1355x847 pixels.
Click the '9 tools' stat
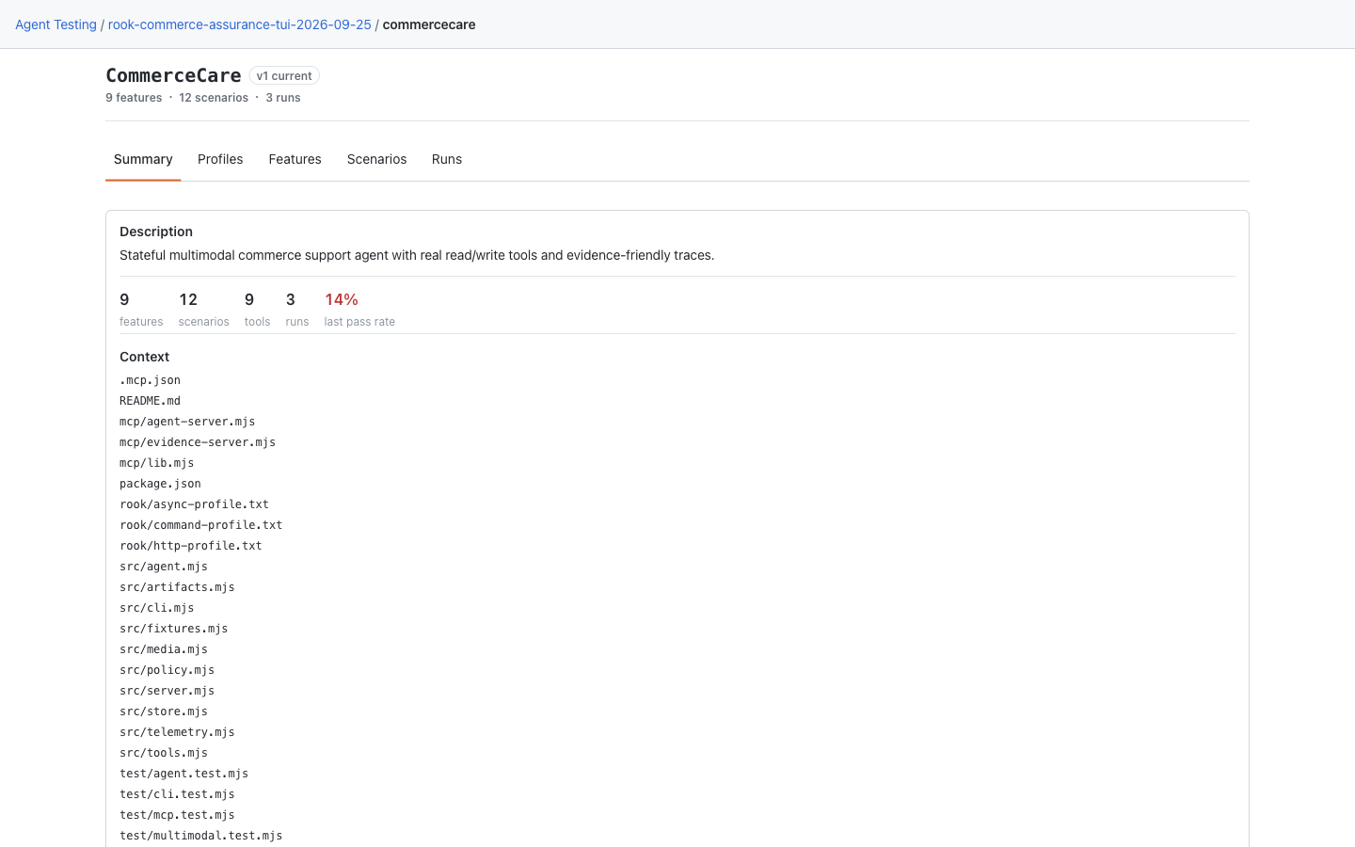click(257, 310)
